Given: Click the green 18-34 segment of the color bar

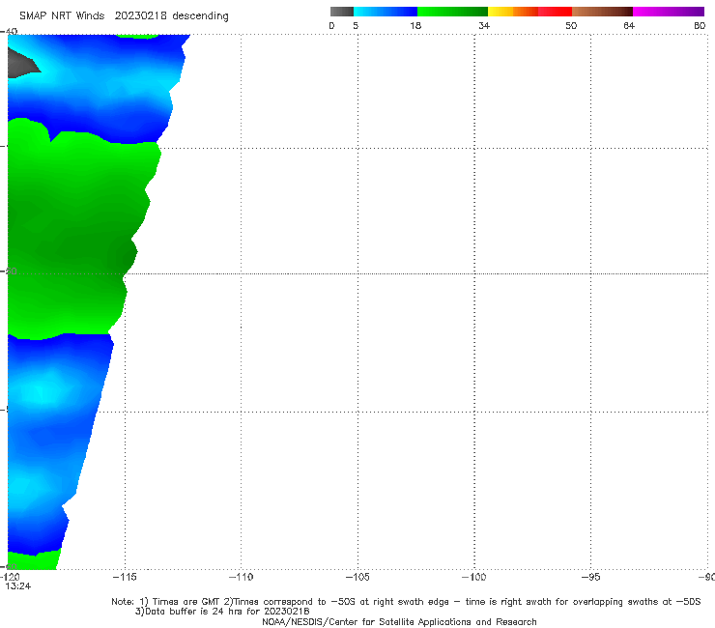Looking at the screenshot, I should click(x=452, y=12).
